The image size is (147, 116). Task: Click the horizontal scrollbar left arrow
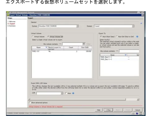tap(29, 99)
